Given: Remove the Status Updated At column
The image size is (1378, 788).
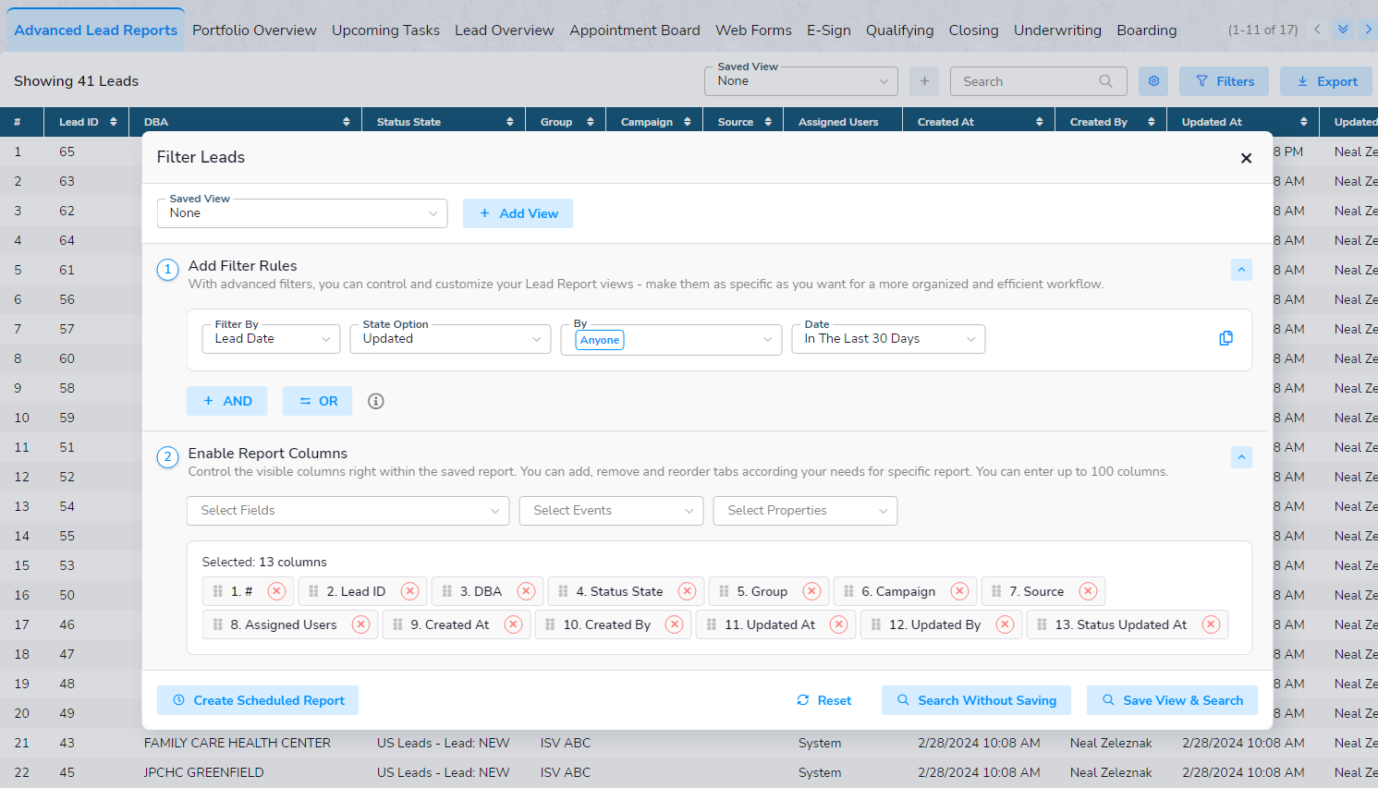Looking at the screenshot, I should pos(1210,624).
